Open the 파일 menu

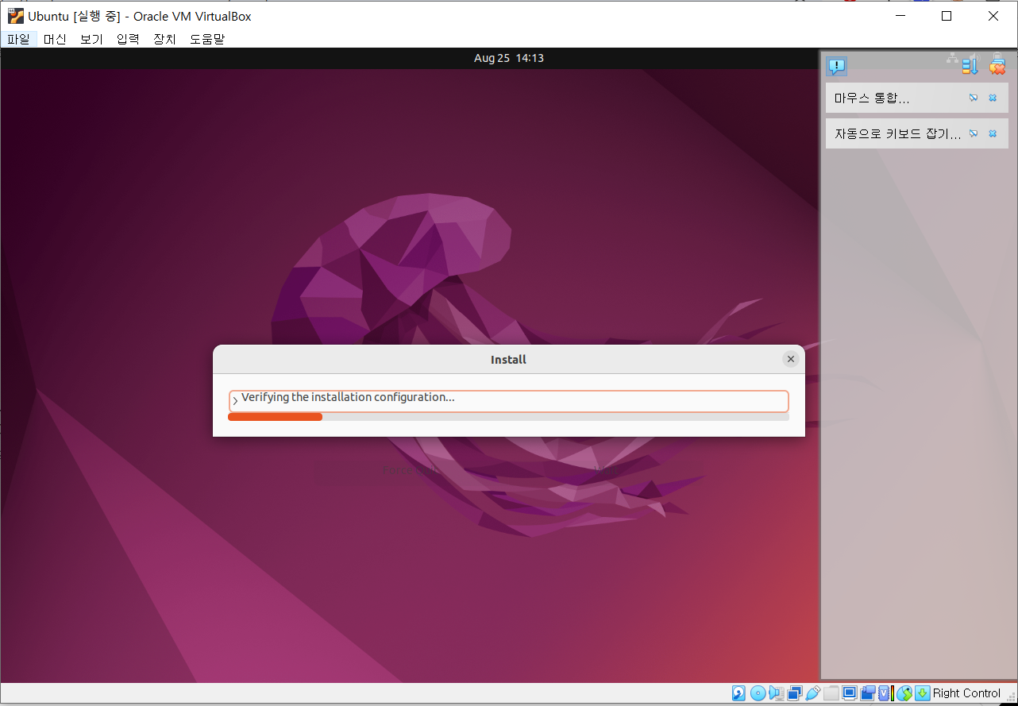pos(18,38)
